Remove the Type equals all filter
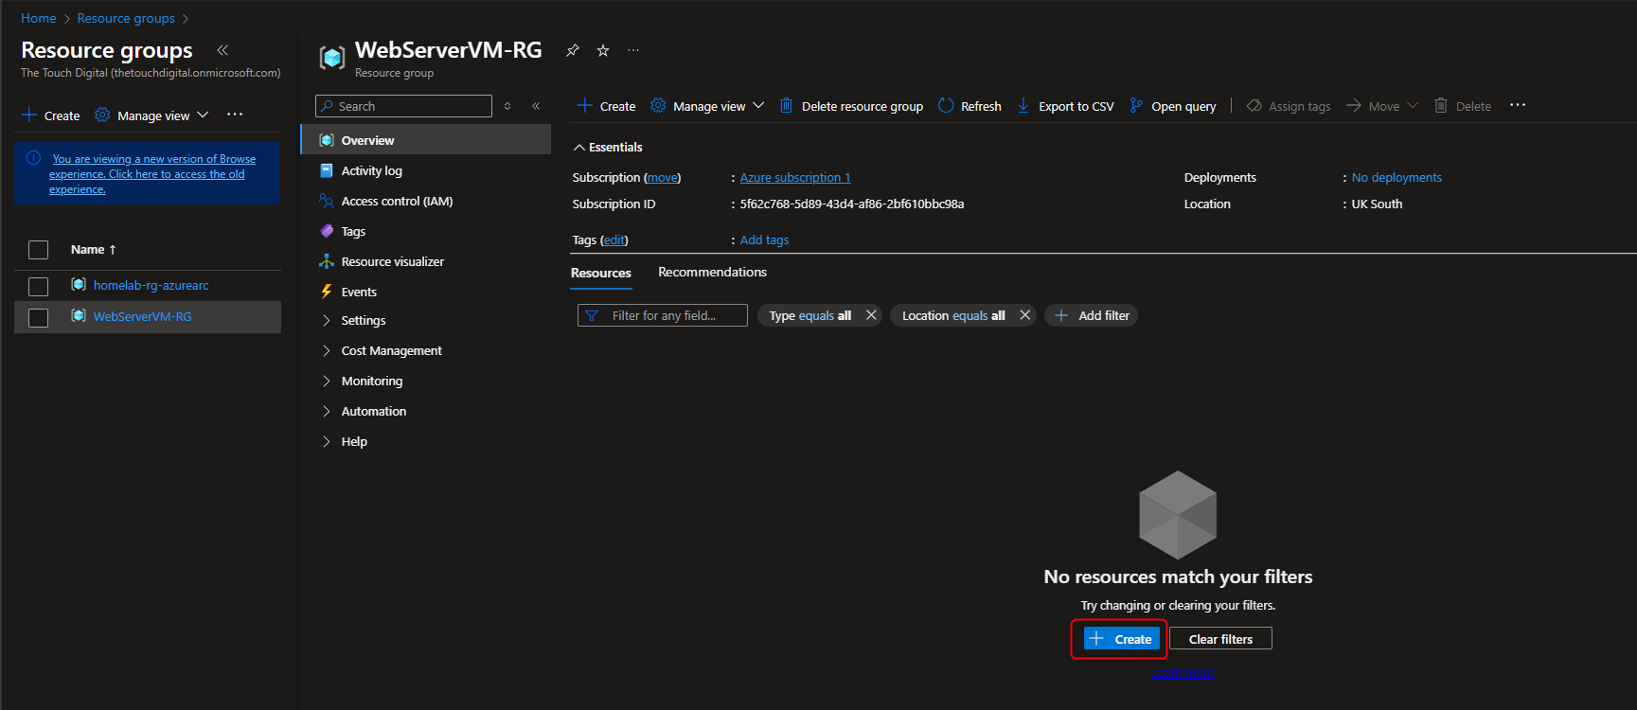The height and width of the screenshot is (710, 1637). tap(871, 315)
